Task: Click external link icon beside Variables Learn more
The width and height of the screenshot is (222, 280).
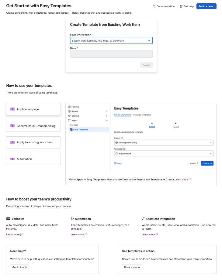Action: tap(22, 234)
